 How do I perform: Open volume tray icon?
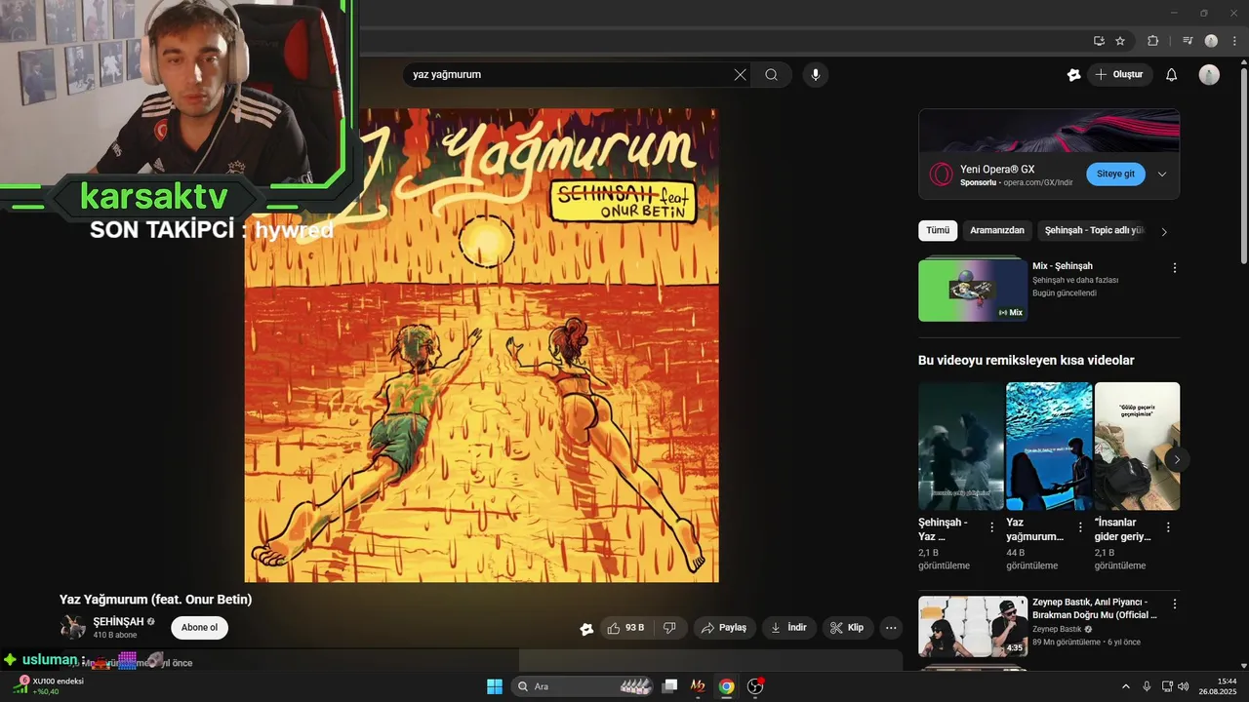[x=1185, y=686]
